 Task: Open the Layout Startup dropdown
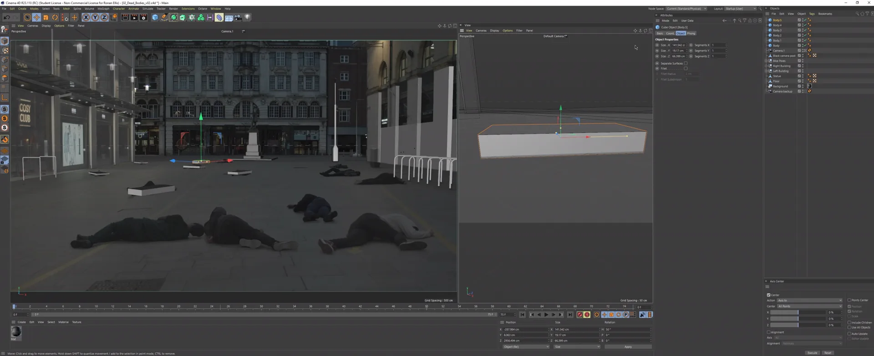click(740, 9)
